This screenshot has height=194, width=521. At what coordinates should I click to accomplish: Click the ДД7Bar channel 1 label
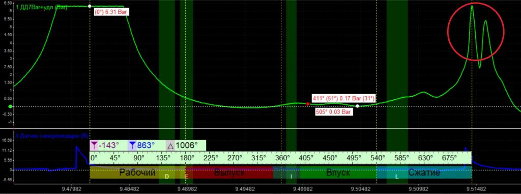(42, 7)
